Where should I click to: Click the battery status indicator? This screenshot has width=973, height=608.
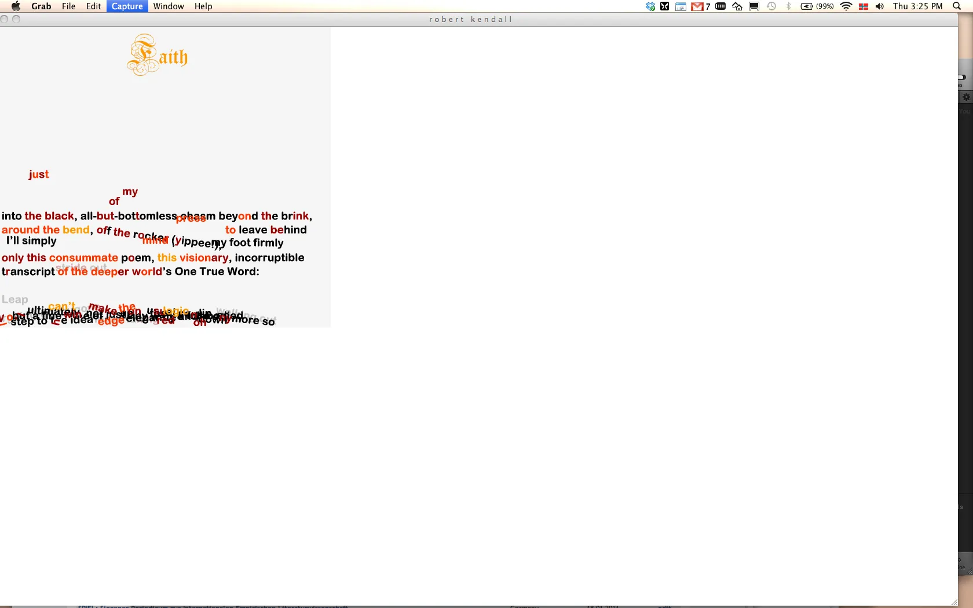pyautogui.click(x=817, y=6)
